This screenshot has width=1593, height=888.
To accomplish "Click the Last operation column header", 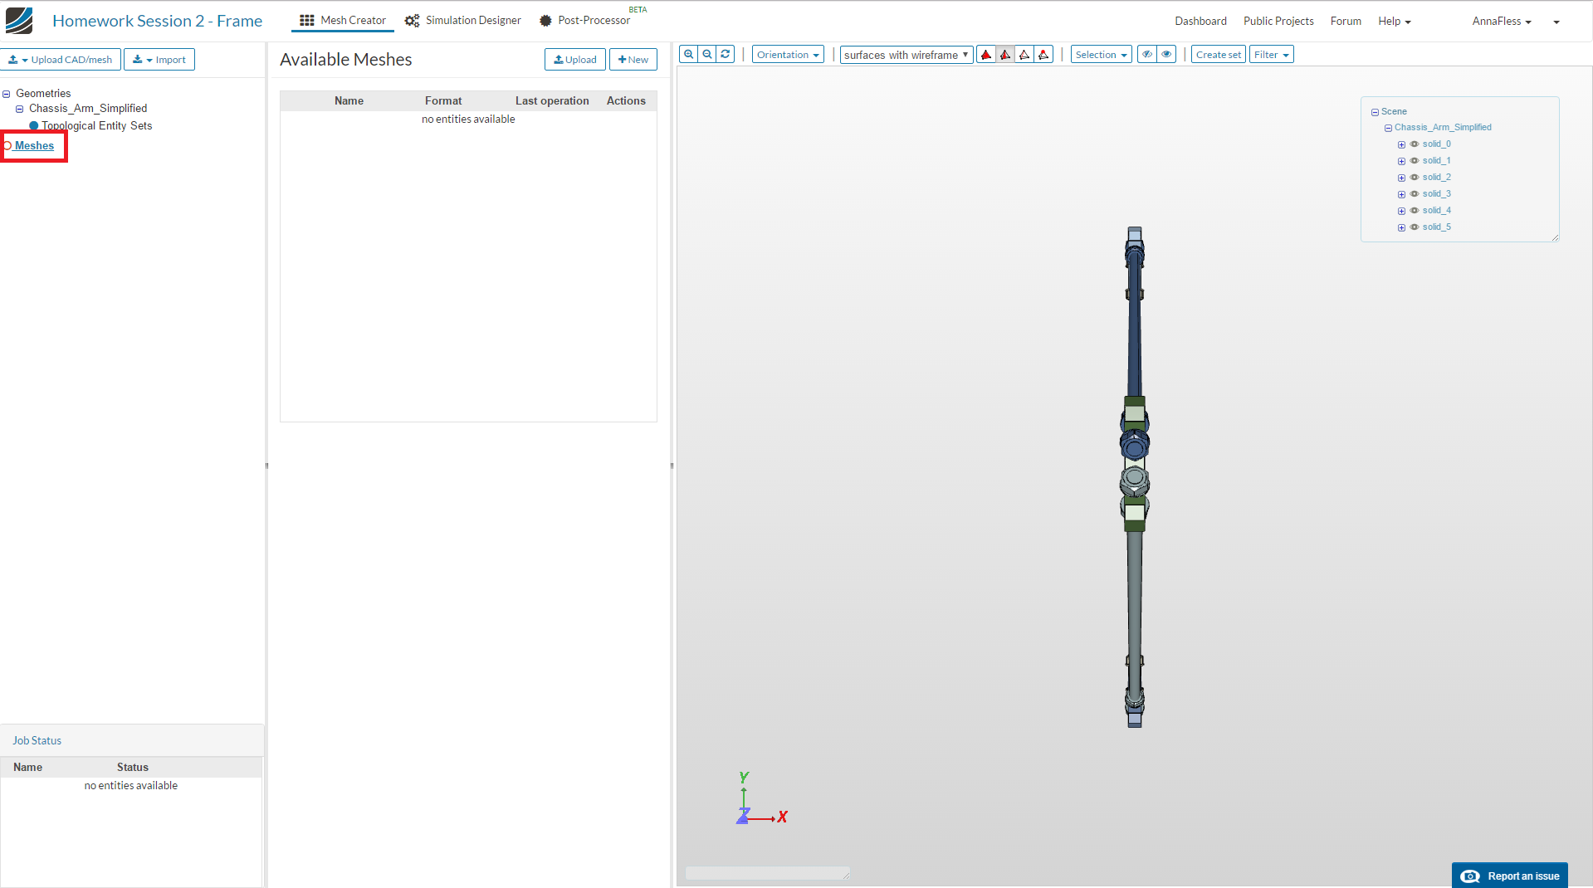I will (x=552, y=101).
